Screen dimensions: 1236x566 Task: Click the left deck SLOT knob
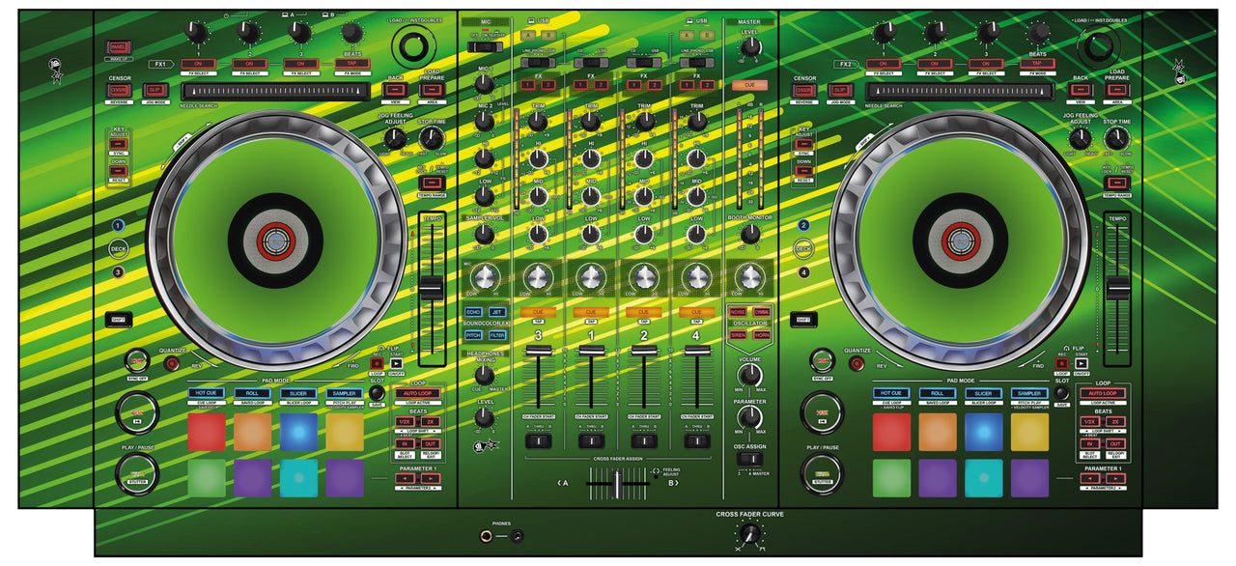click(x=377, y=395)
